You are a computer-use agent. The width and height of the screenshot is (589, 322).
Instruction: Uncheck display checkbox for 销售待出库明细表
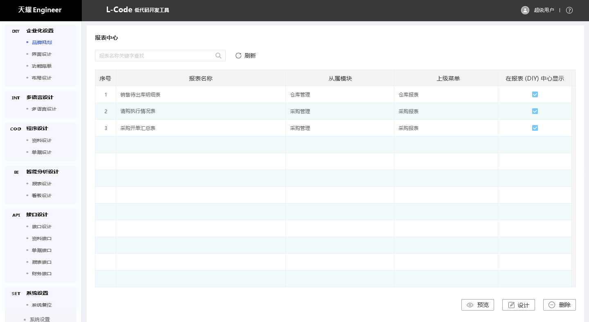[x=535, y=94]
